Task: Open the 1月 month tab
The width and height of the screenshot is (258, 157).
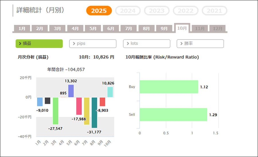Action: [x=22, y=29]
